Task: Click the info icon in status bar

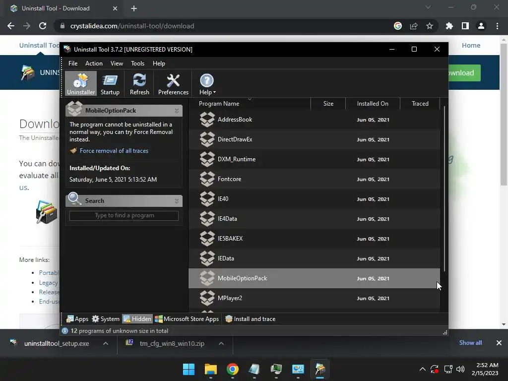Action: [x=65, y=331]
